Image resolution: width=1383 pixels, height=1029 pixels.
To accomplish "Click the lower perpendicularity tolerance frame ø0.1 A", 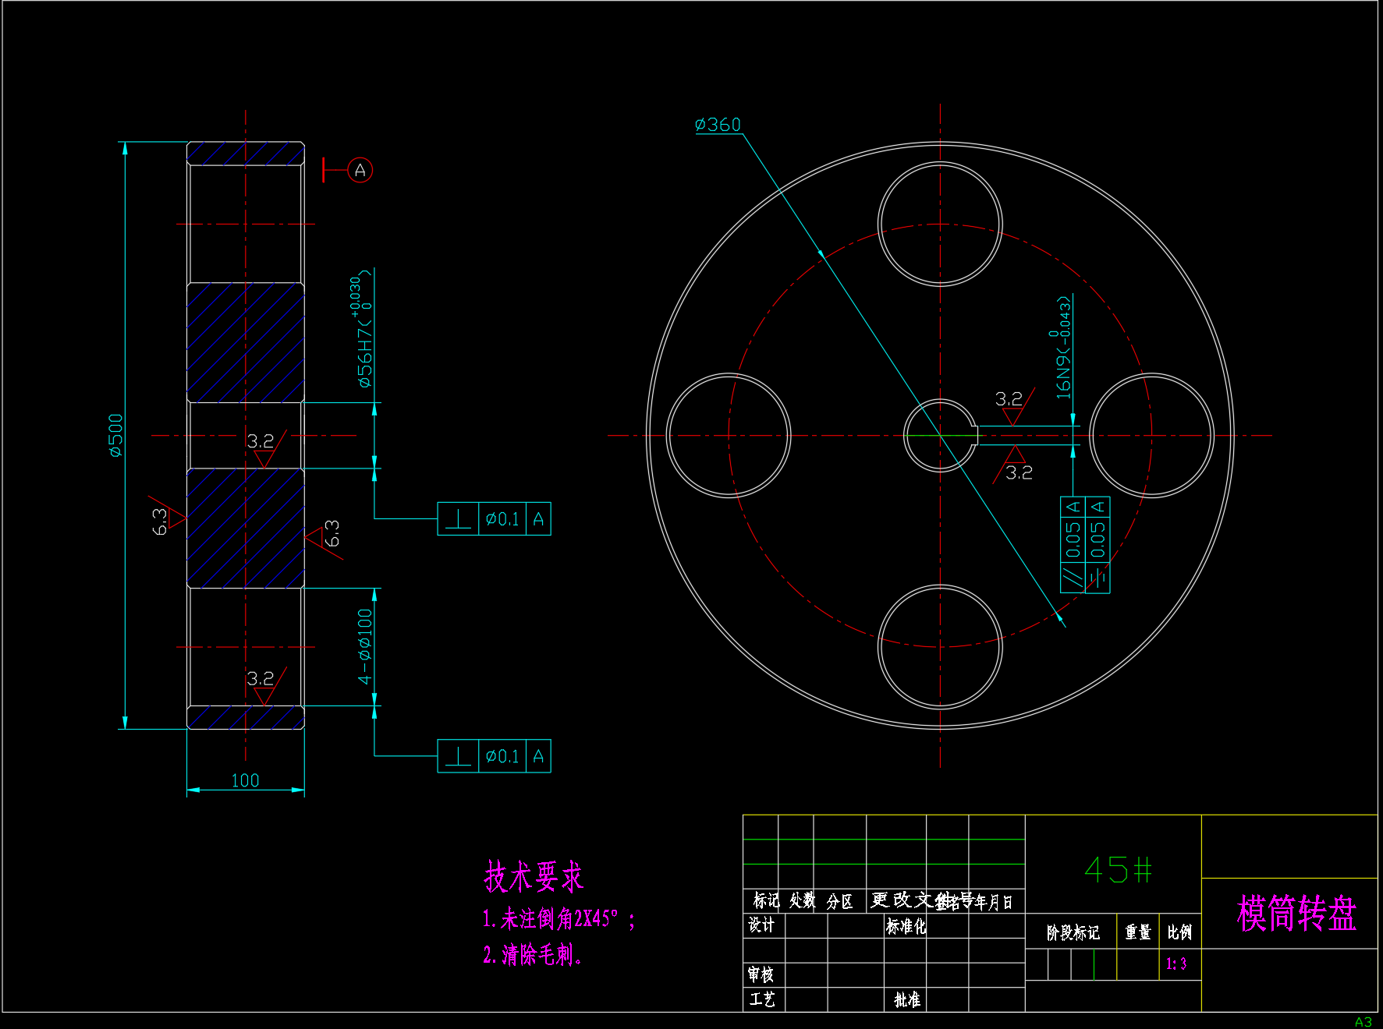I will tap(494, 756).
